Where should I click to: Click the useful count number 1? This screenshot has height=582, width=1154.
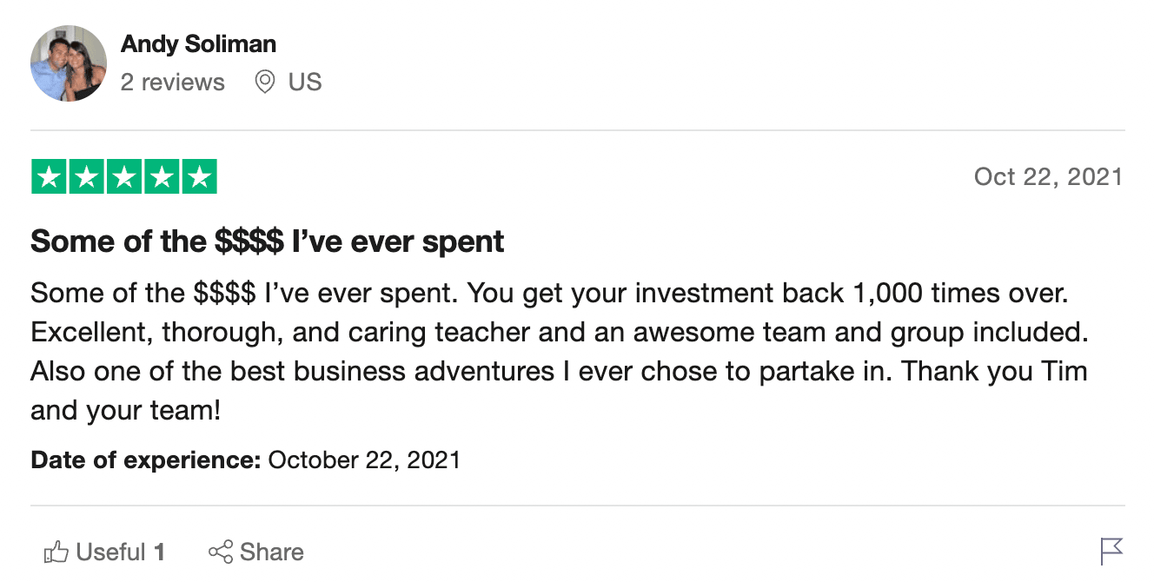(159, 552)
